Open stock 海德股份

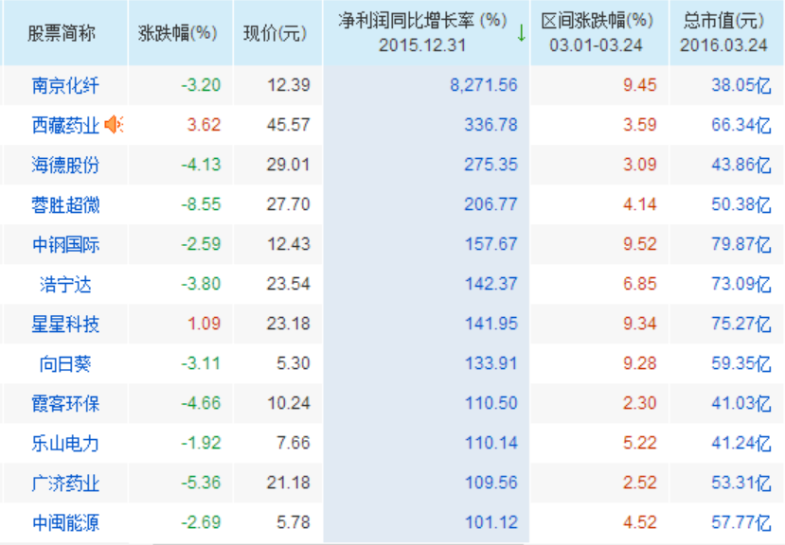pos(65,165)
